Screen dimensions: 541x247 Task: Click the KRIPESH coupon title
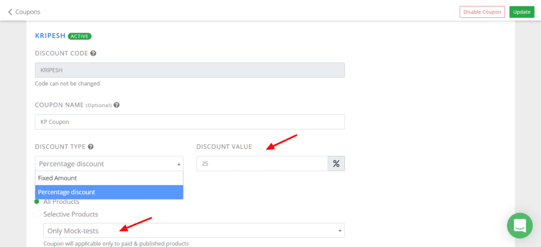(50, 36)
